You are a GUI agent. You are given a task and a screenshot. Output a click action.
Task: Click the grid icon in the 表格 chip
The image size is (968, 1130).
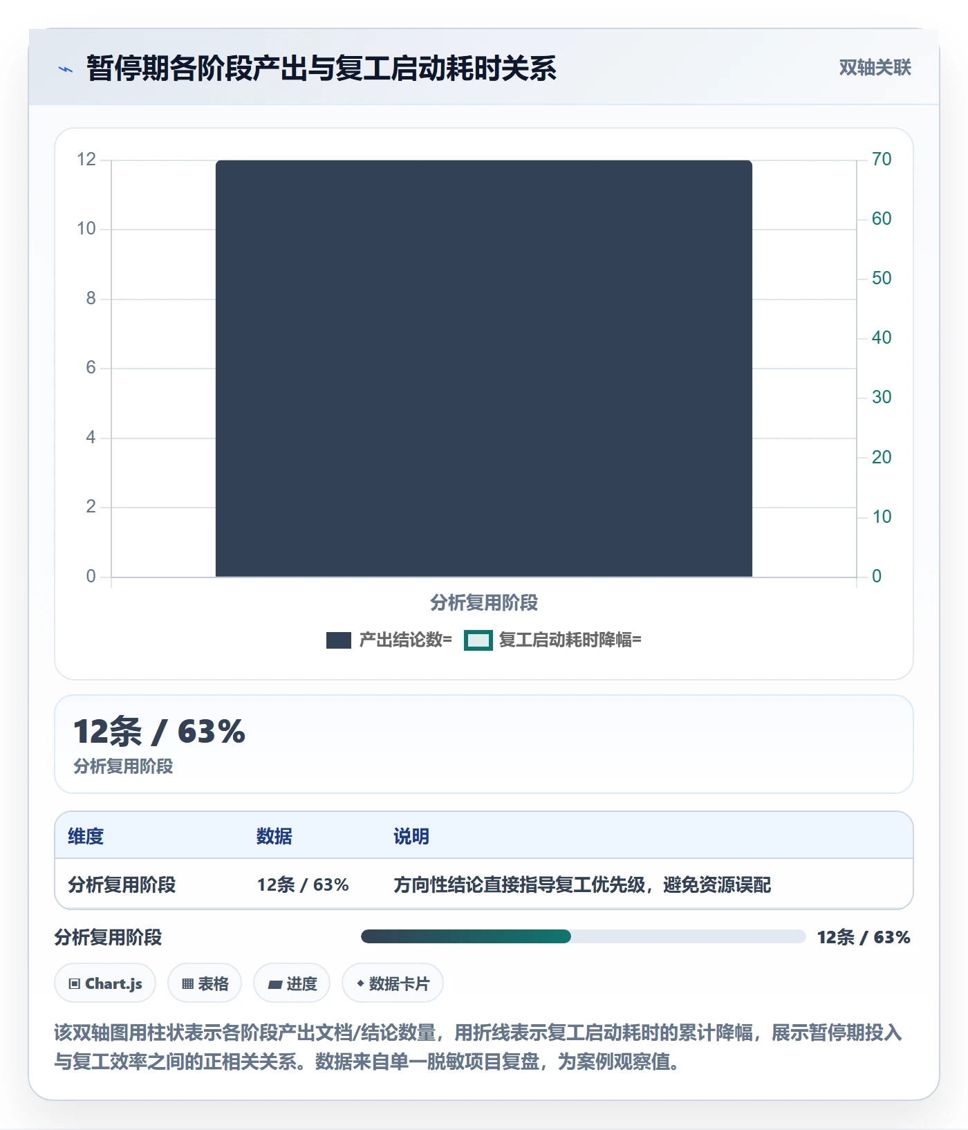(x=187, y=984)
